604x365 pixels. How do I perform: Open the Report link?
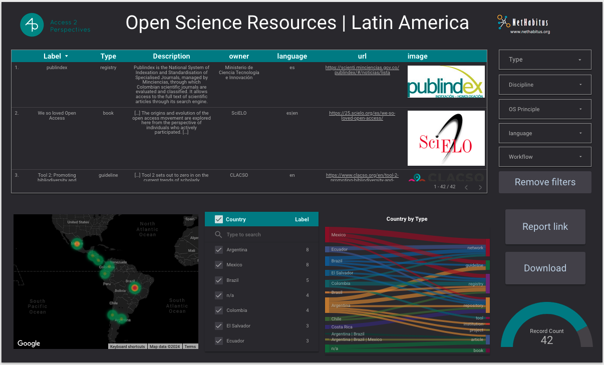pyautogui.click(x=545, y=226)
